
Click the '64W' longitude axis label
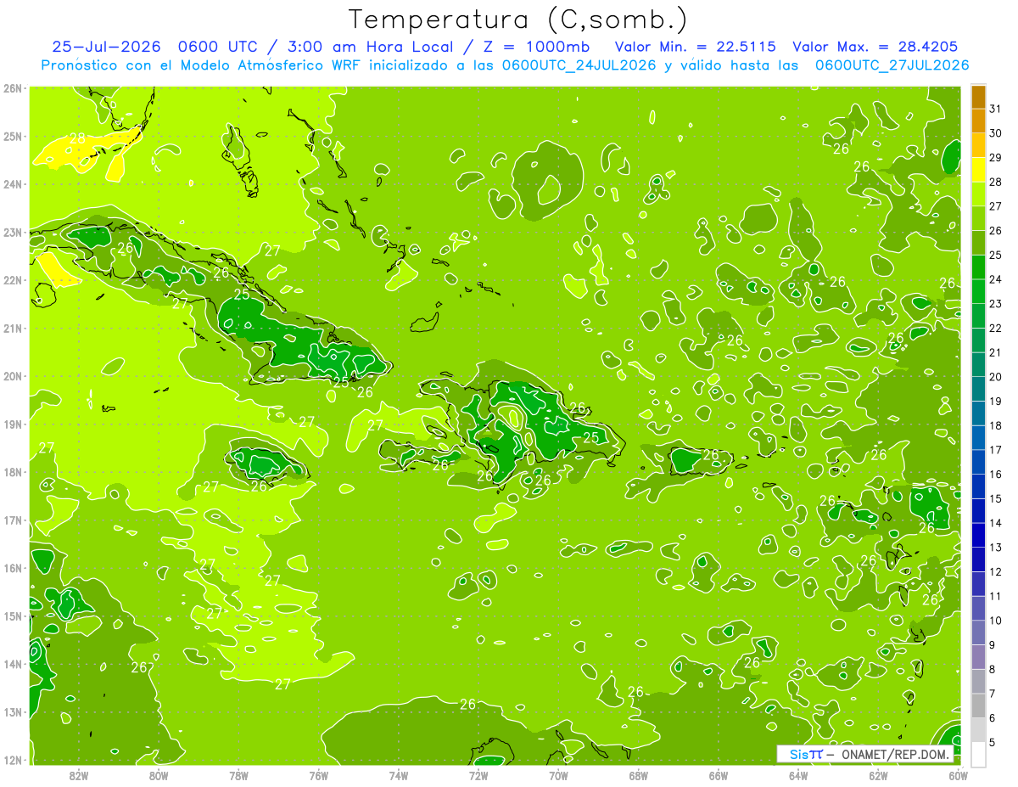[798, 776]
